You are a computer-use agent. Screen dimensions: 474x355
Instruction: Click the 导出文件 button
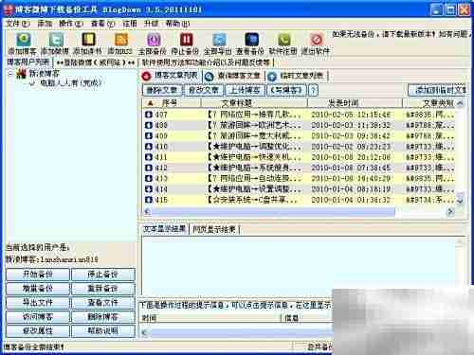[38, 303]
